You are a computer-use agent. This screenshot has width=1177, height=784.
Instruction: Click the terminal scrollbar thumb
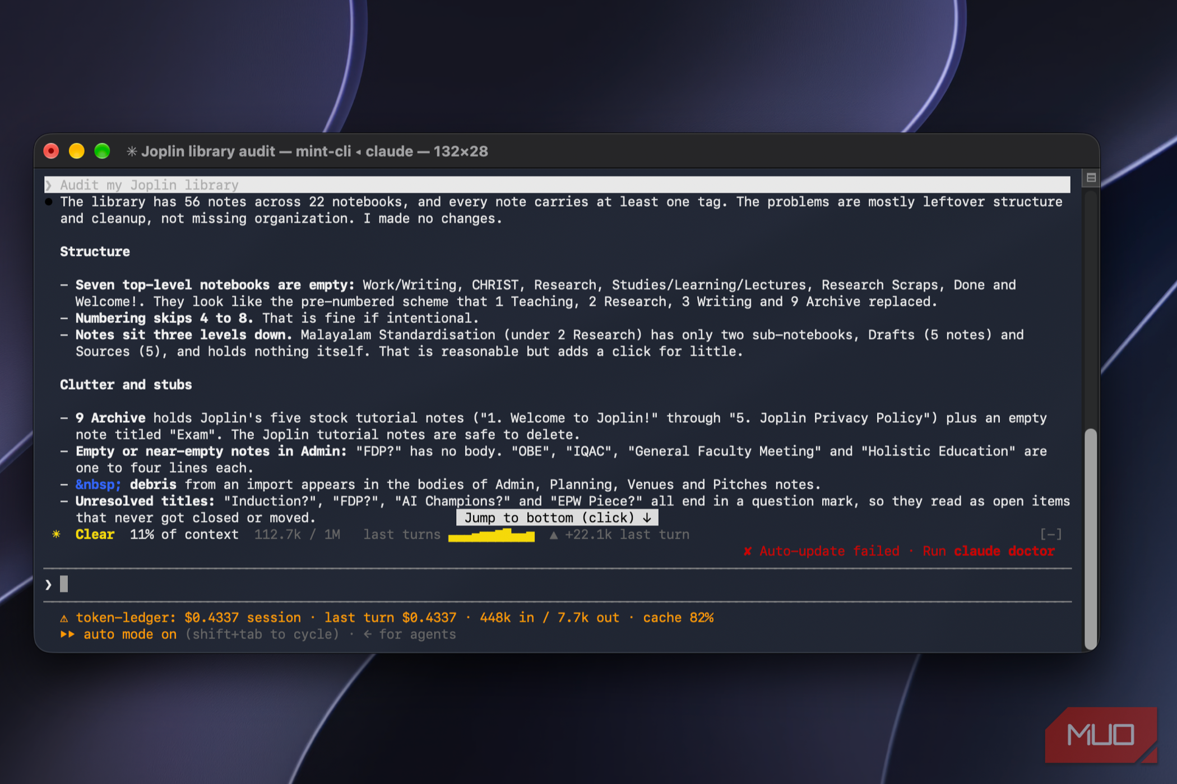coord(1090,539)
